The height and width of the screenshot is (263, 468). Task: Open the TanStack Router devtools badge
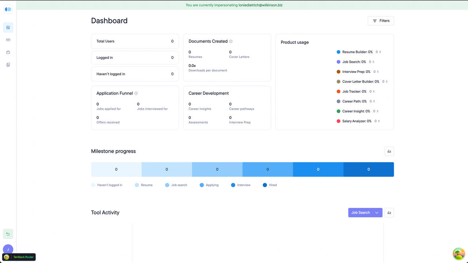coord(19,257)
